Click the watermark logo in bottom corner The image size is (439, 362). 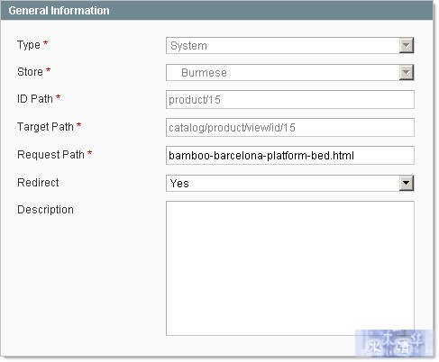(x=394, y=344)
